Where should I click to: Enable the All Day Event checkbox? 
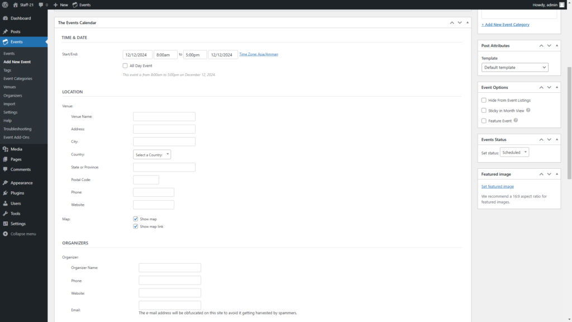point(125,65)
